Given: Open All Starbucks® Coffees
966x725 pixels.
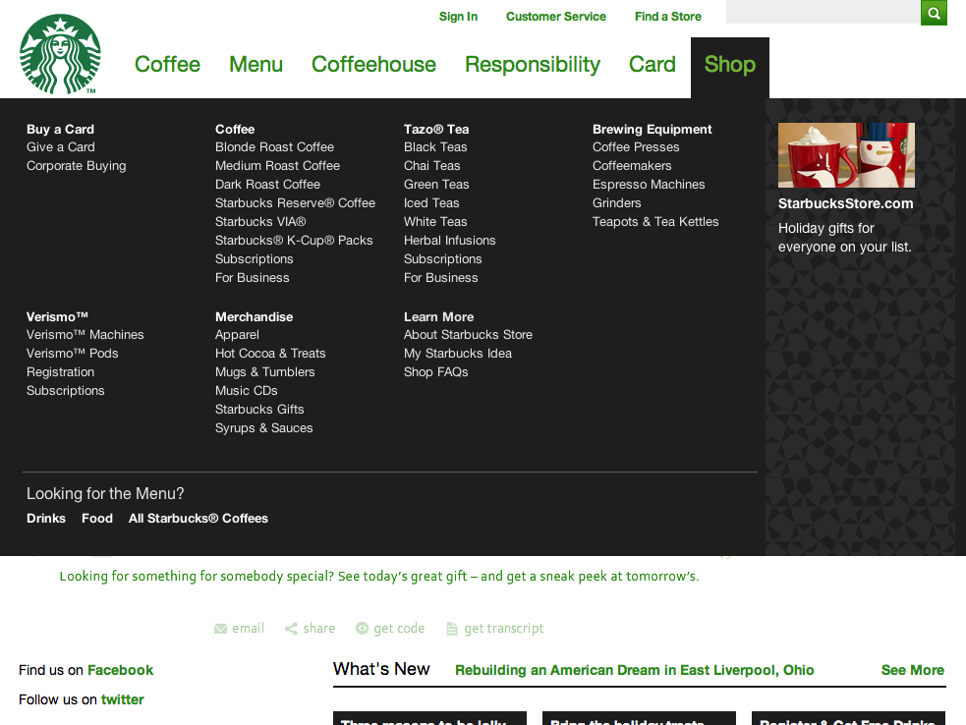Looking at the screenshot, I should [x=198, y=519].
